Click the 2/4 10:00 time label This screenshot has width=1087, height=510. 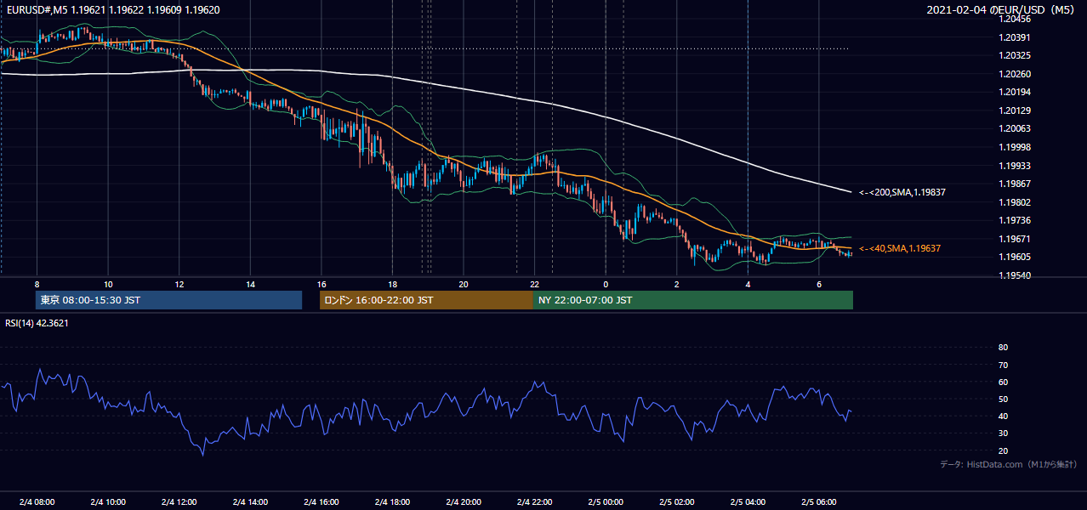[x=109, y=501]
